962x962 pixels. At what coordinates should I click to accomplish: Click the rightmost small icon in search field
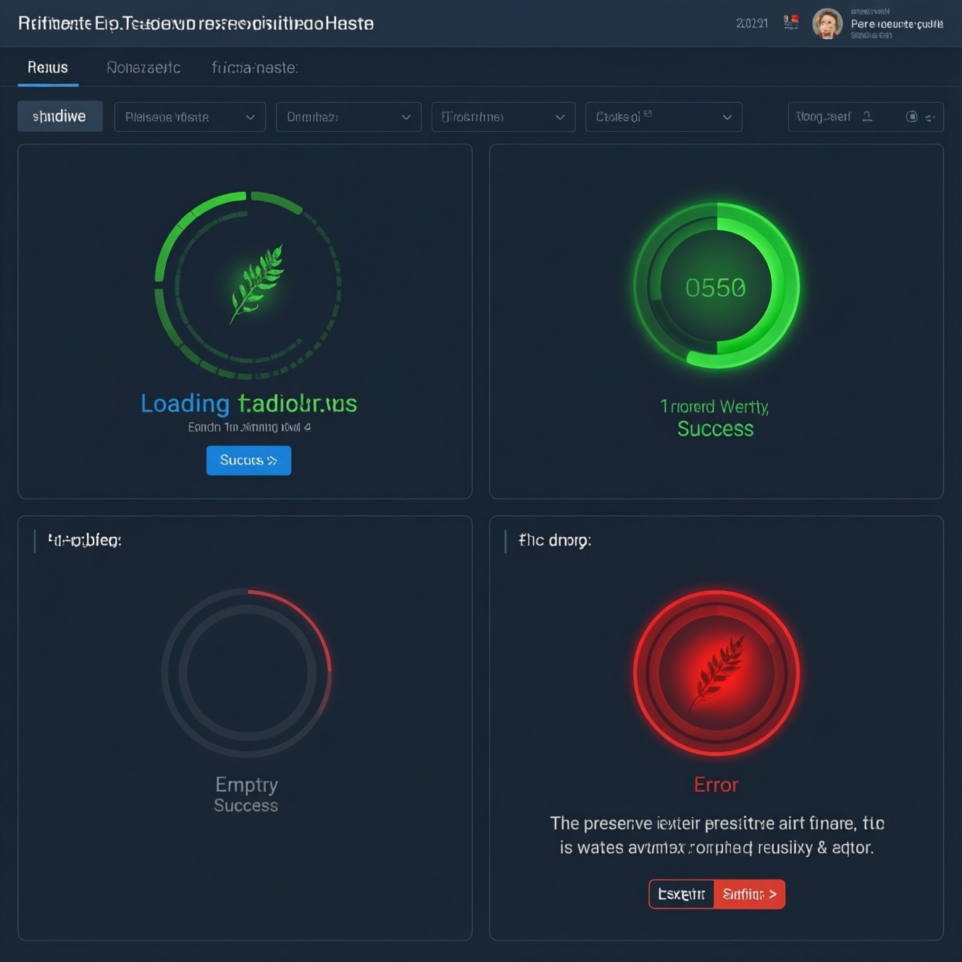pos(930,117)
